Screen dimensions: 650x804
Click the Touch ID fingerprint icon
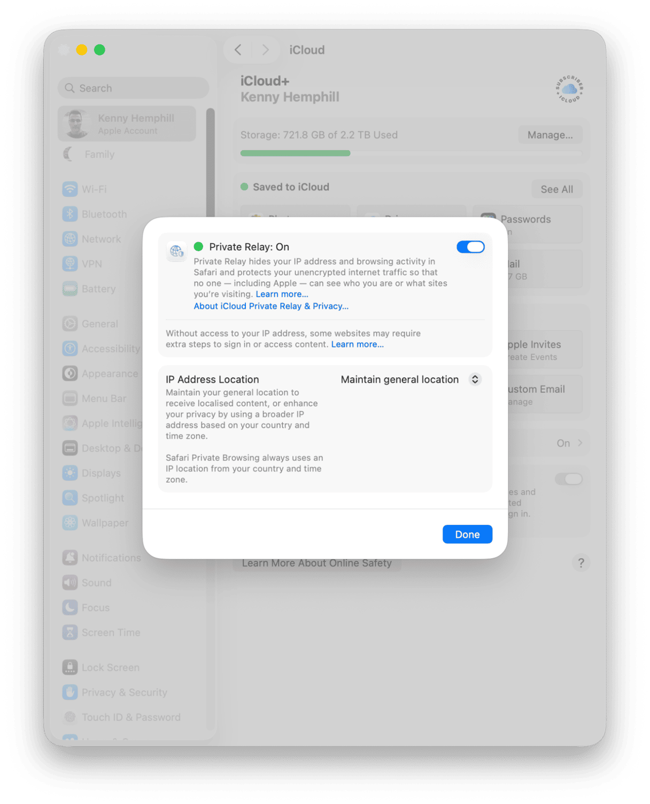coord(70,717)
